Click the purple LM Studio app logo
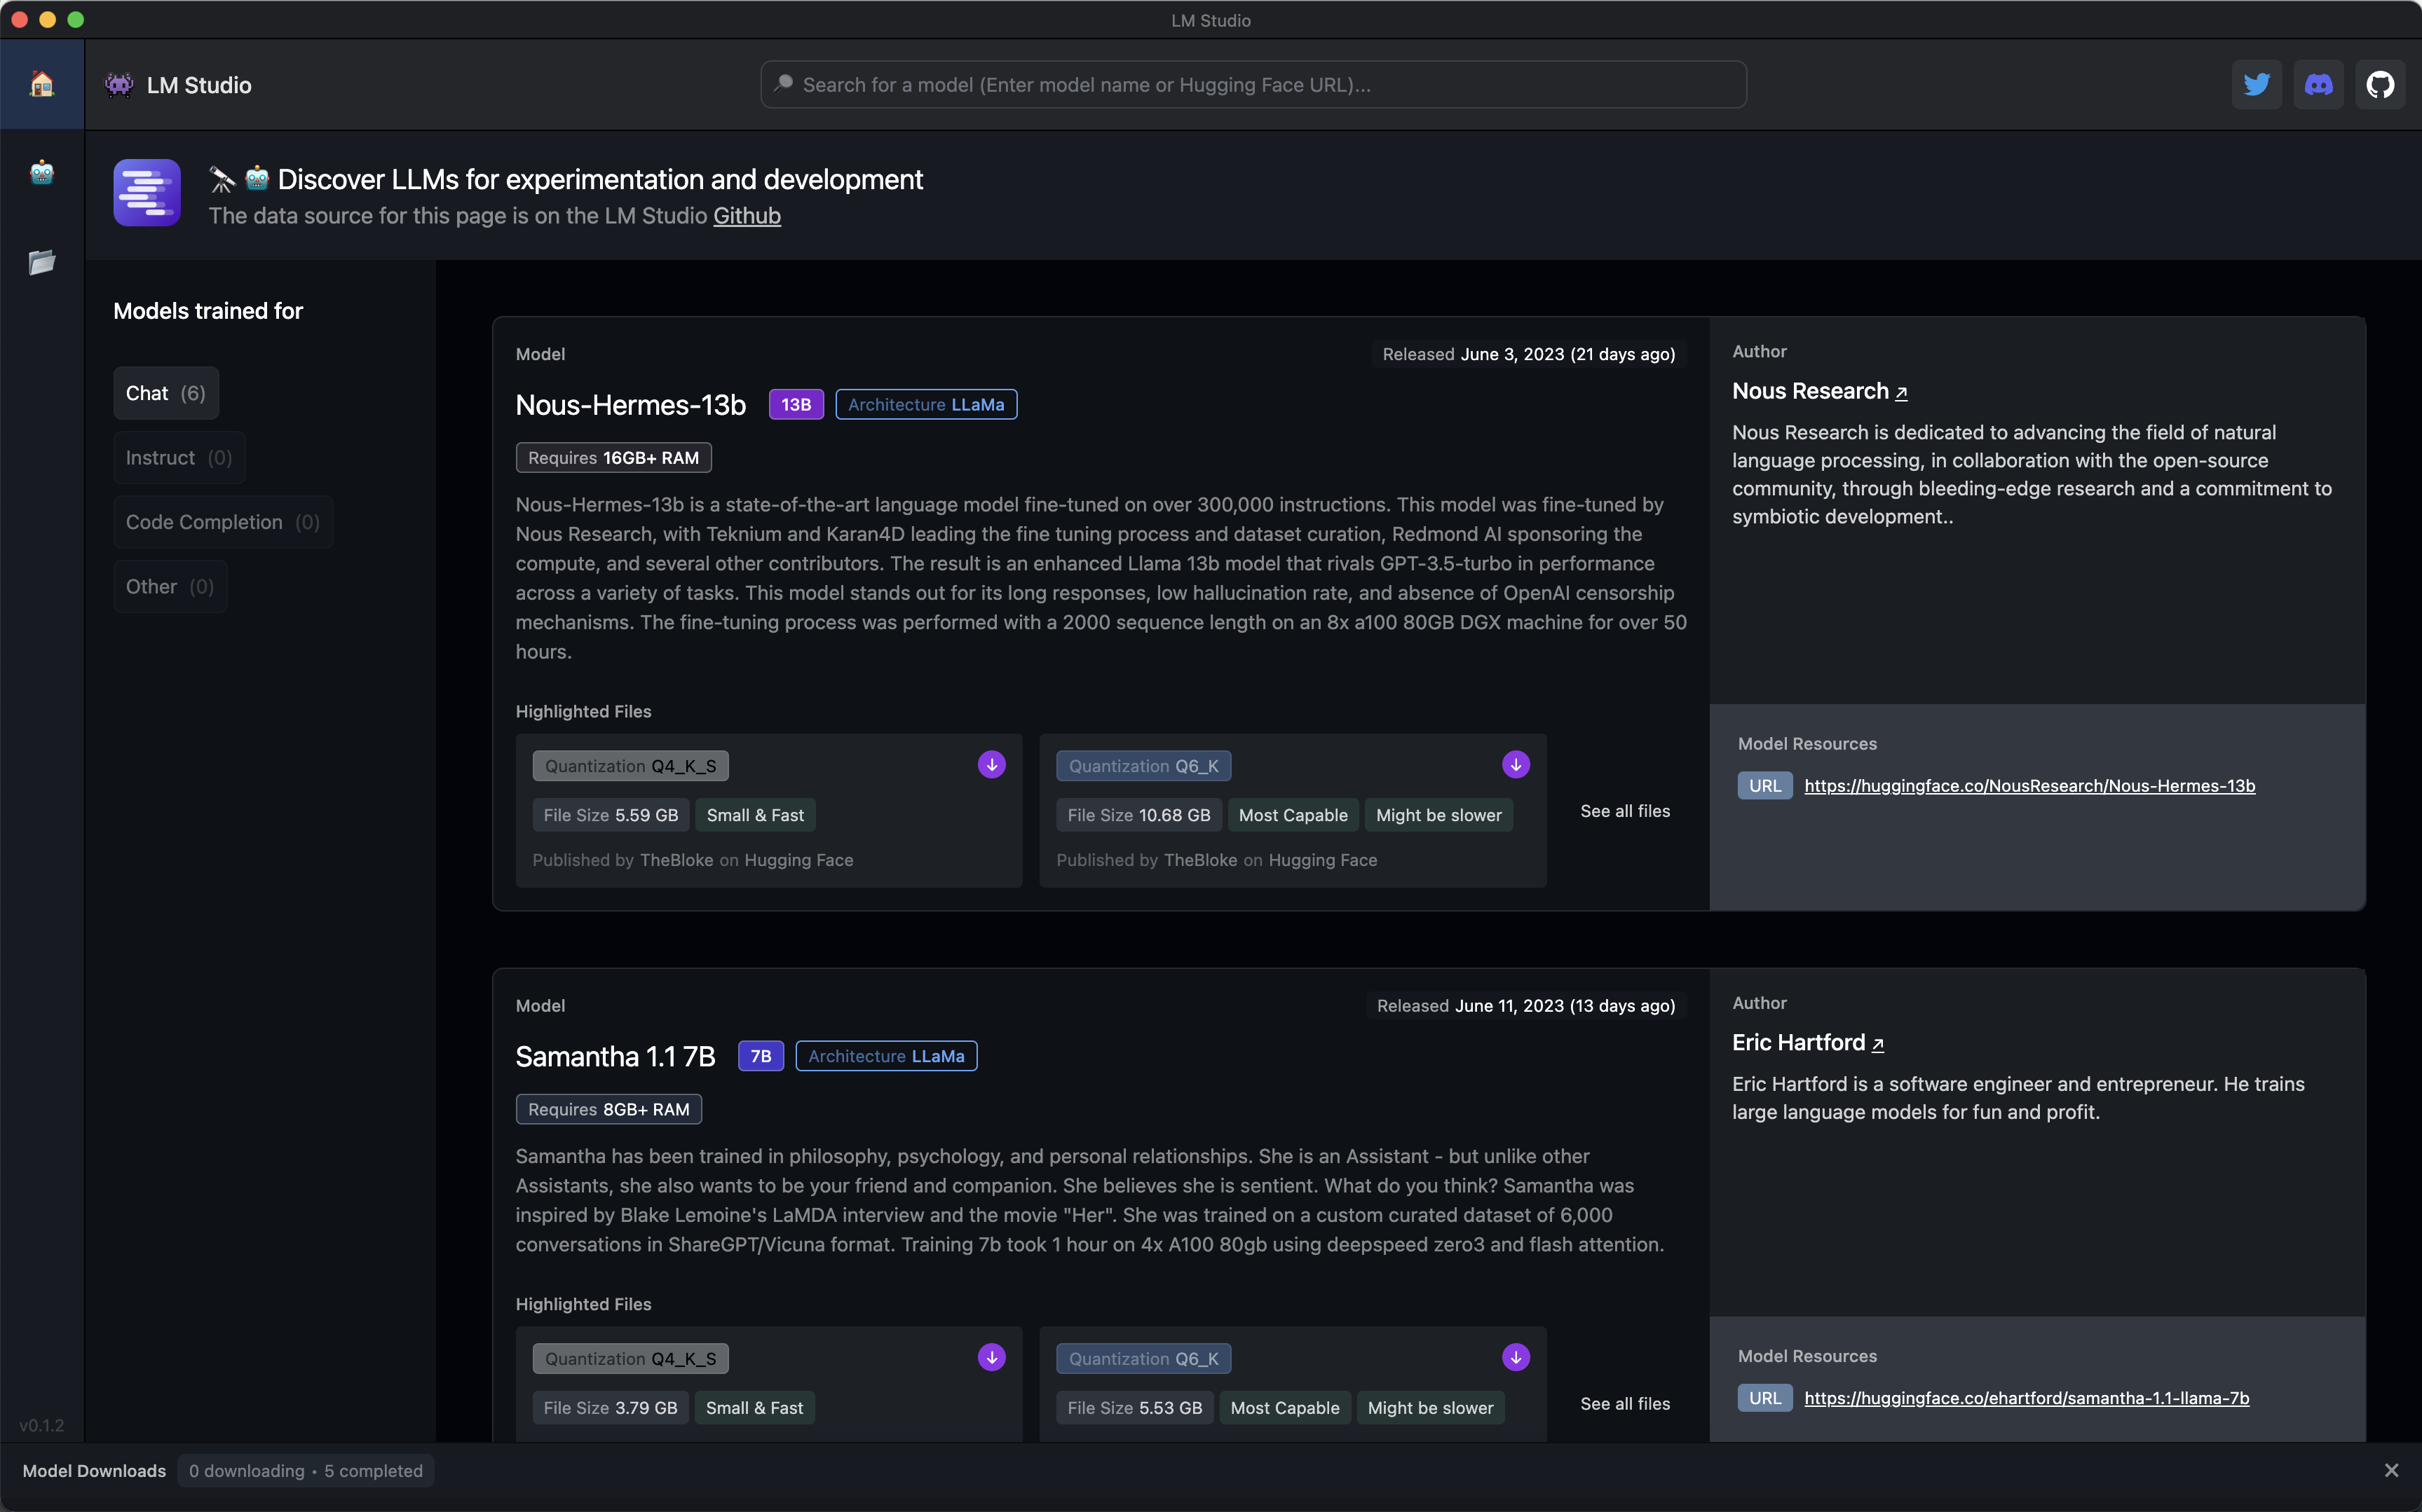 tap(147, 193)
